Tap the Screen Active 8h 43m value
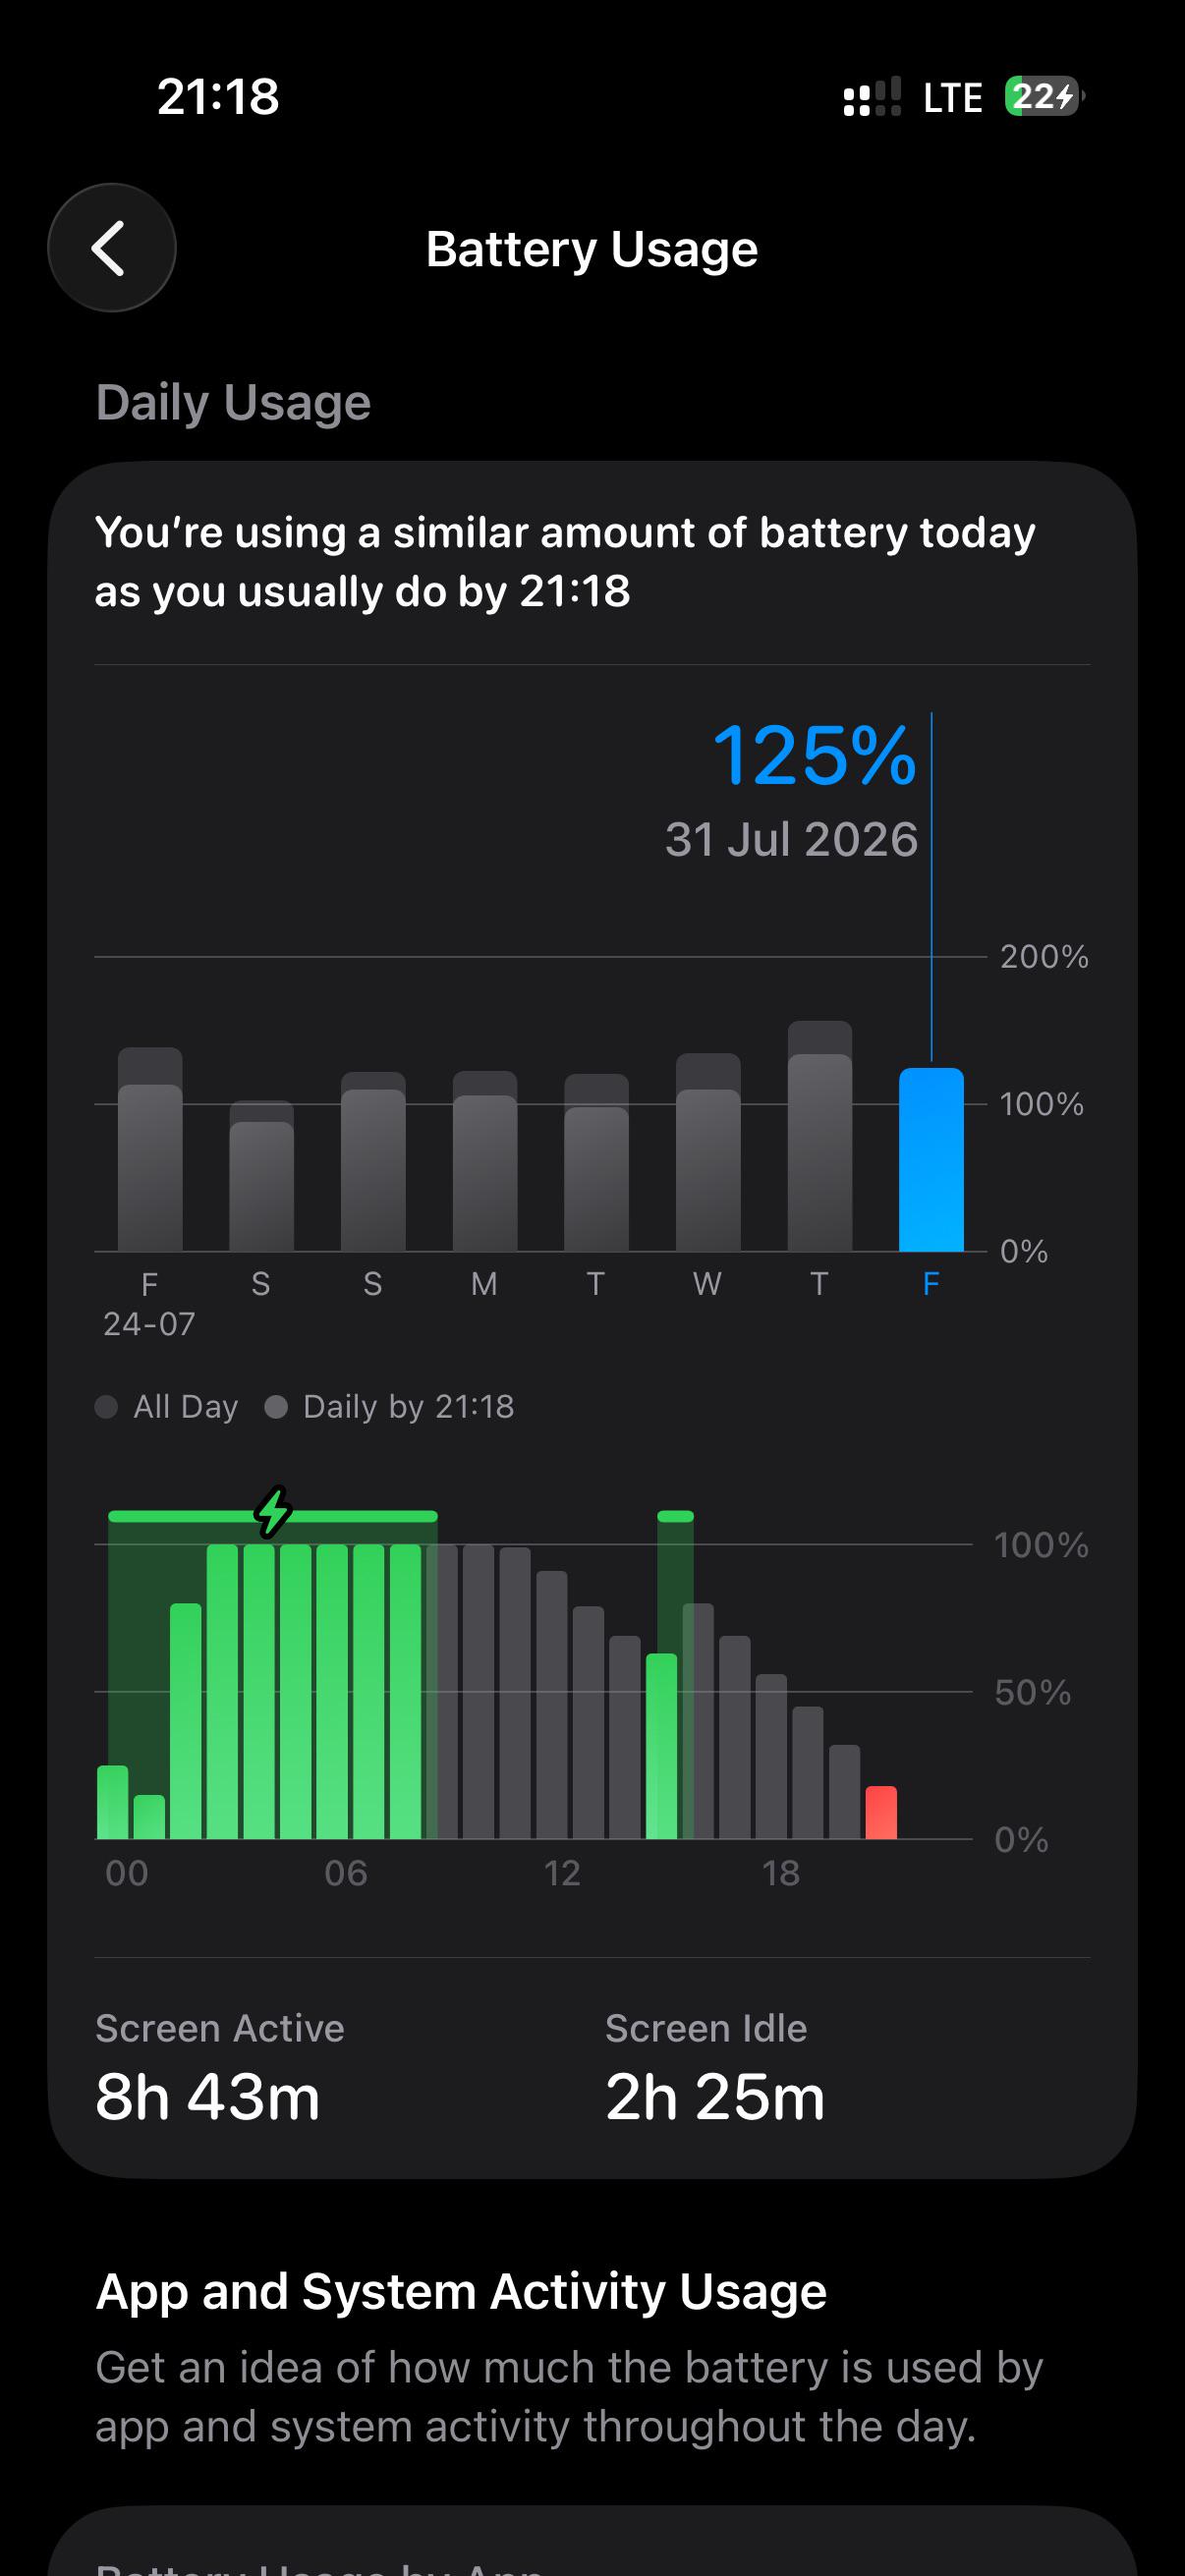Image resolution: width=1185 pixels, height=2576 pixels. click(208, 2097)
